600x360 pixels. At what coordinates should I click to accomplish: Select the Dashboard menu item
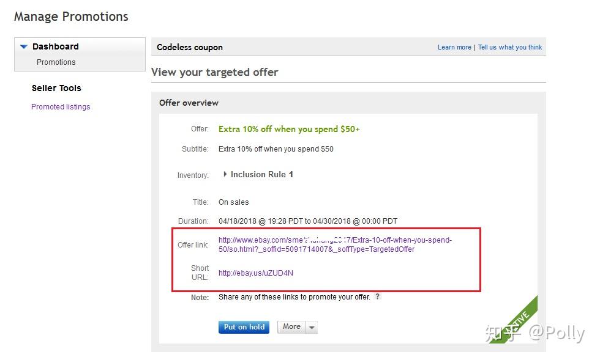(55, 46)
